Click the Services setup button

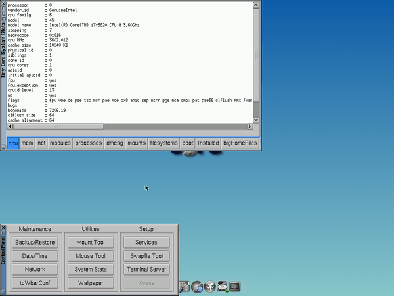[146, 242]
